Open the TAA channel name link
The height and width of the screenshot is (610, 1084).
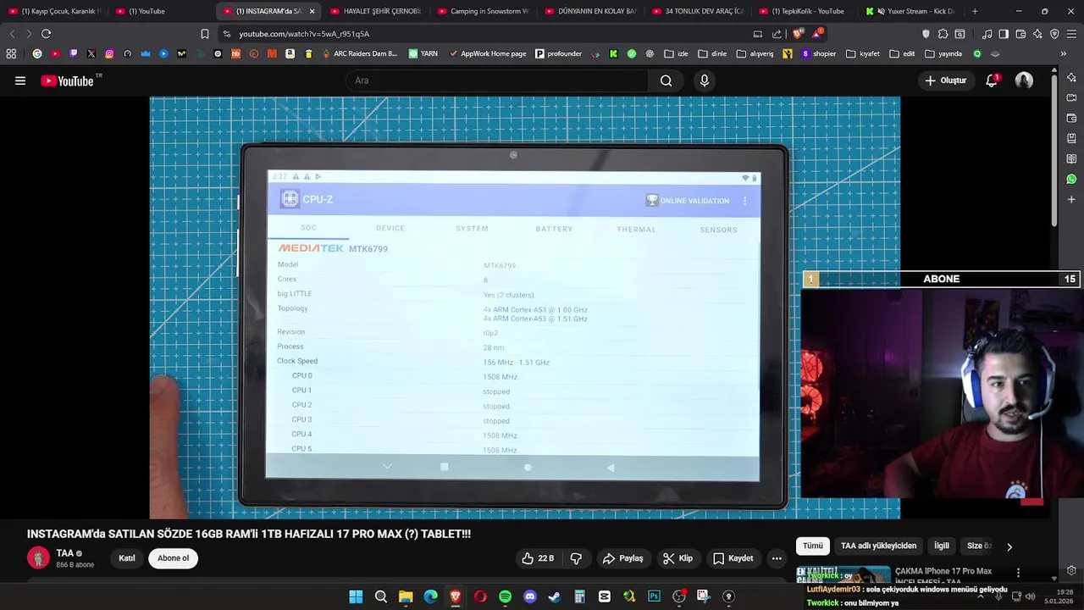(64, 553)
